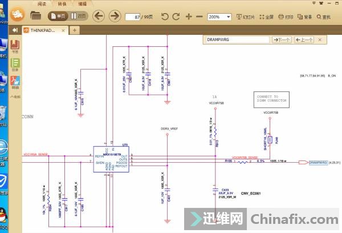This screenshot has height=233, width=342.
Task: Click the CNV_EC061 text
Action: coord(251,194)
